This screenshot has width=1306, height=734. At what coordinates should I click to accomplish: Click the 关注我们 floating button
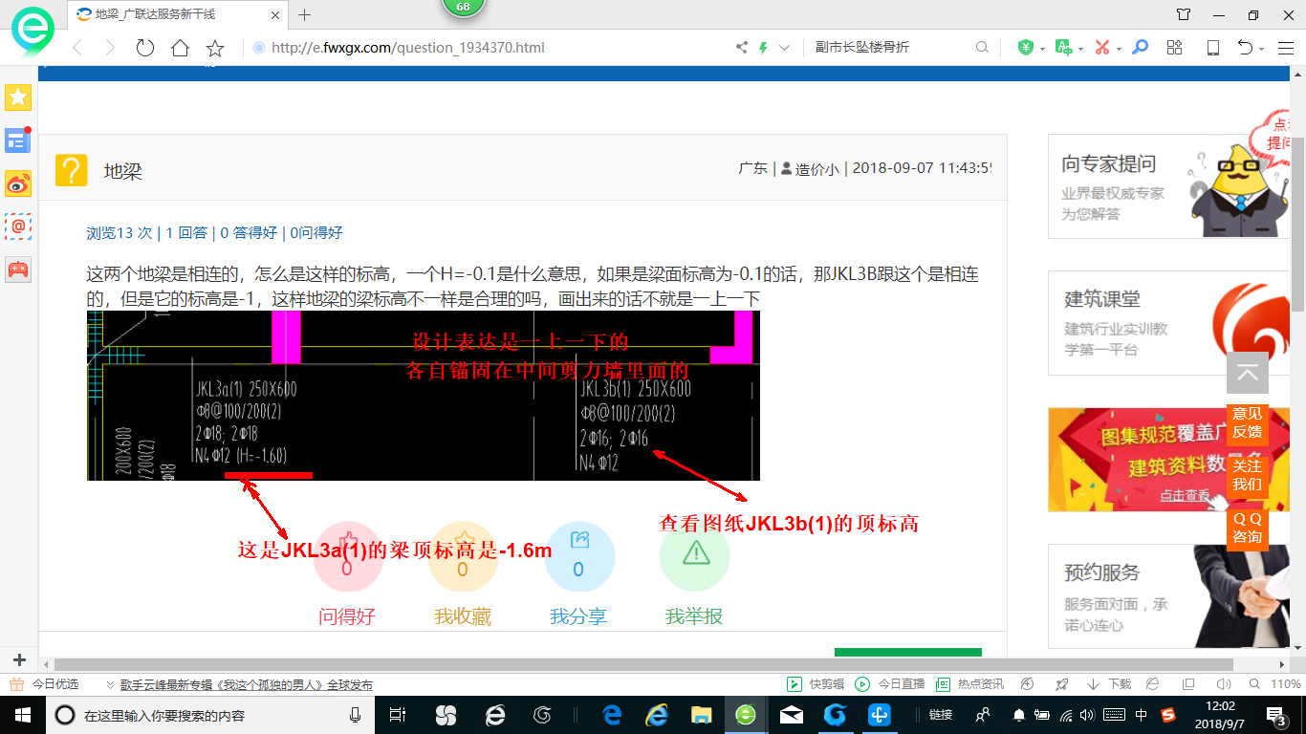pos(1248,475)
